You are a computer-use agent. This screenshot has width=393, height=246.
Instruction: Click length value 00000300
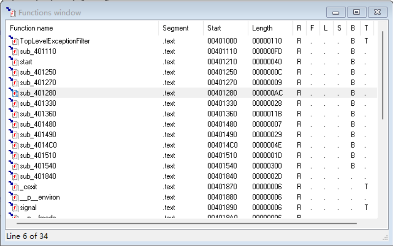click(x=267, y=166)
